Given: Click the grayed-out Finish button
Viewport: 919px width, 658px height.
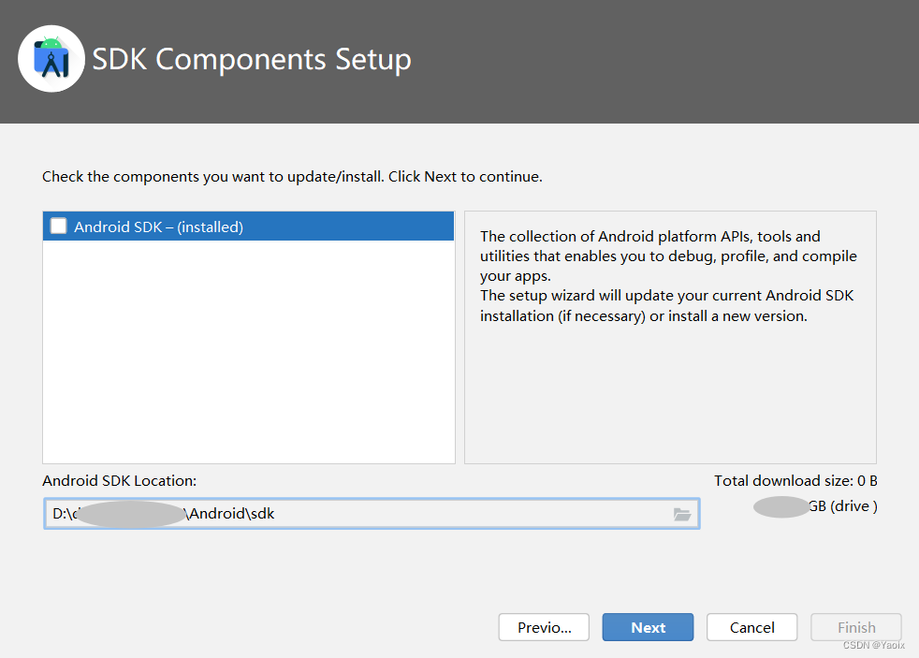Looking at the screenshot, I should coord(856,627).
